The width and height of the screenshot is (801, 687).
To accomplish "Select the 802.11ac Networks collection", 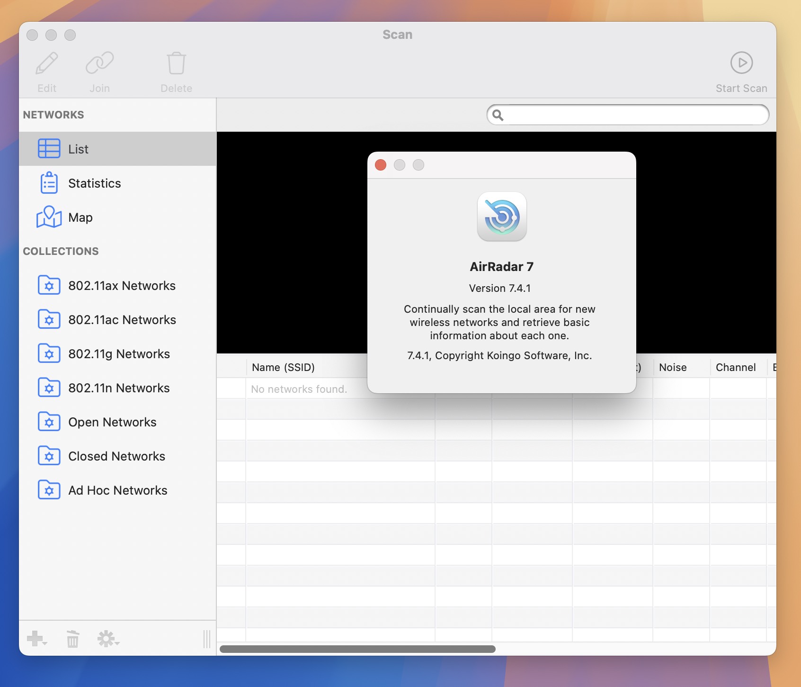I will point(117,320).
